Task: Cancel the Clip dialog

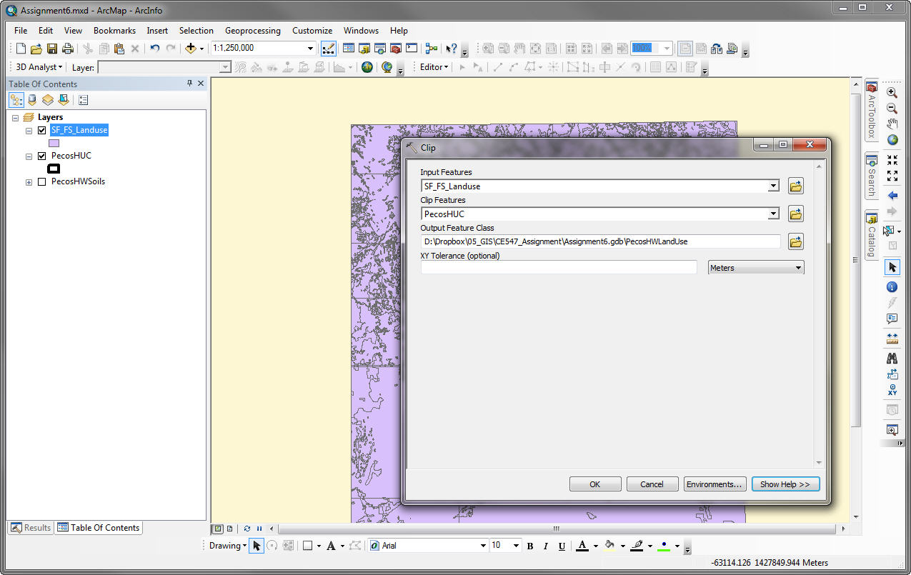Action: (652, 484)
